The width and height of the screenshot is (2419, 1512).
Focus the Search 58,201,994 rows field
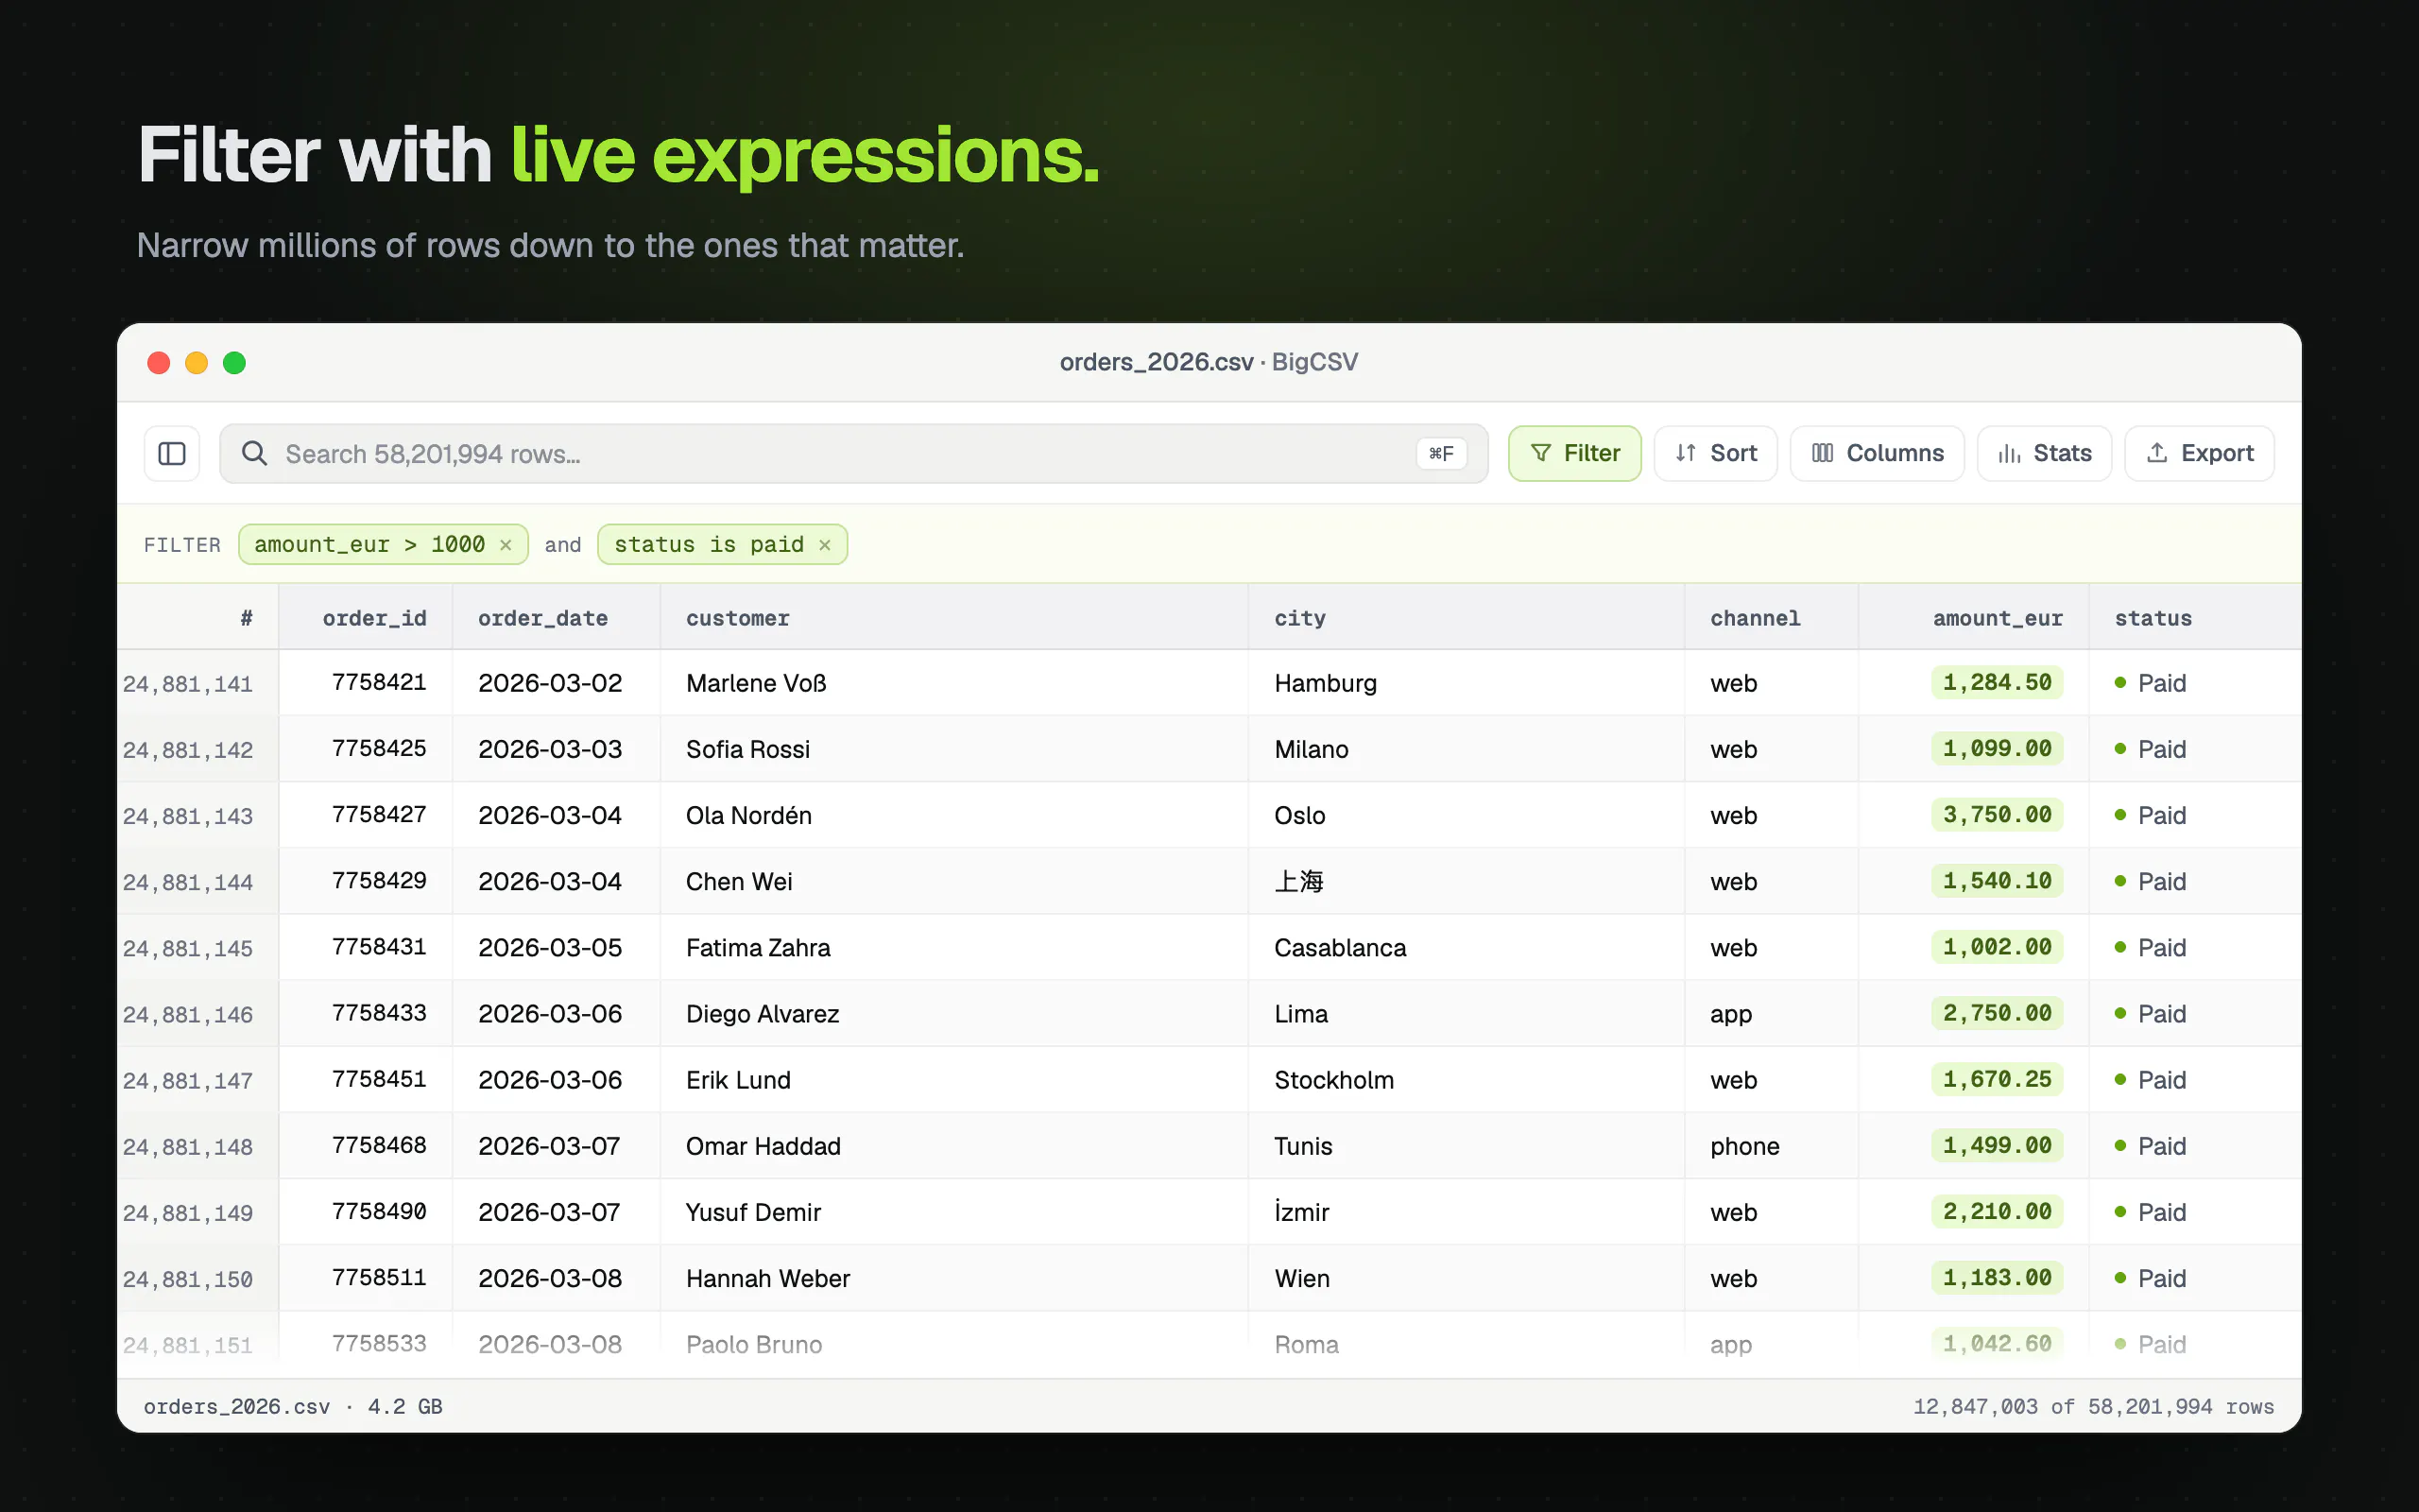coord(853,454)
